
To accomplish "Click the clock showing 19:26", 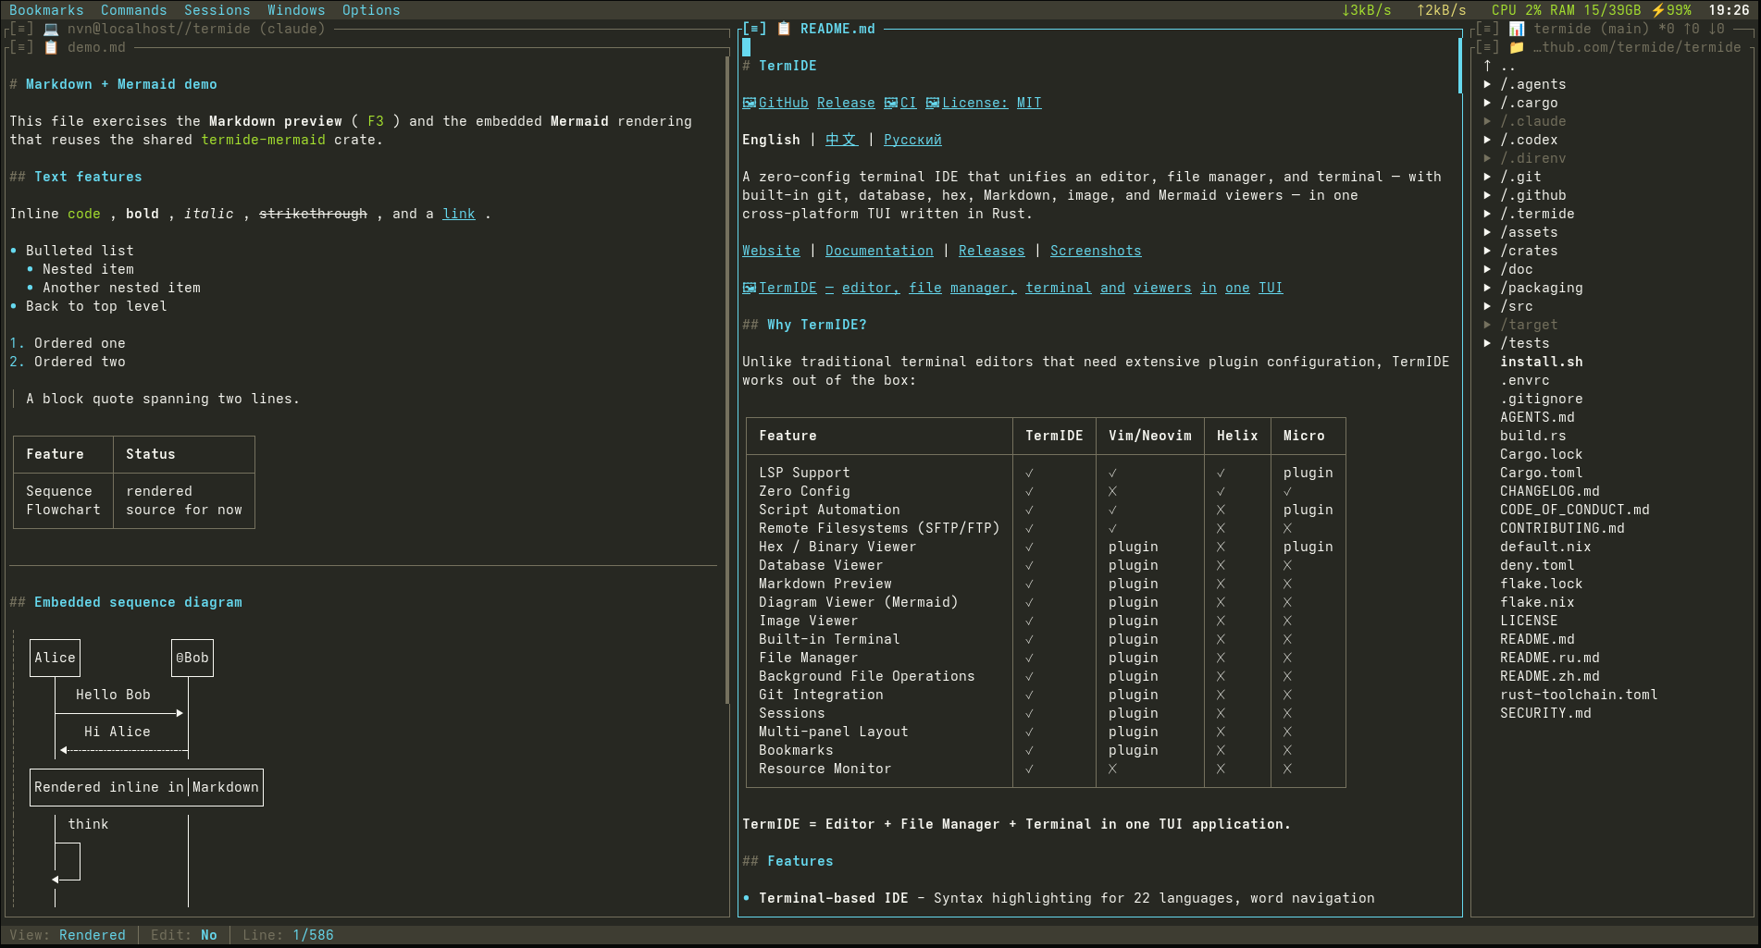I will [1729, 10].
